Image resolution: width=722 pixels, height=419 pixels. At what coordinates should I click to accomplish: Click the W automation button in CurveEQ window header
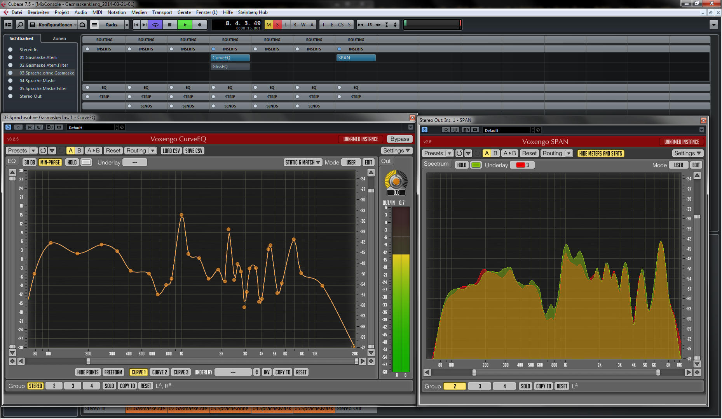point(38,127)
